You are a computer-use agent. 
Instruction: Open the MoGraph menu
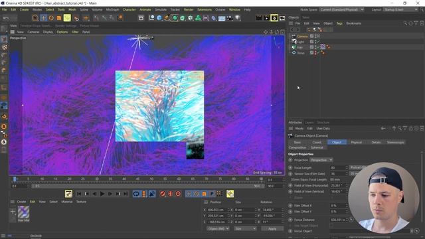click(112, 9)
